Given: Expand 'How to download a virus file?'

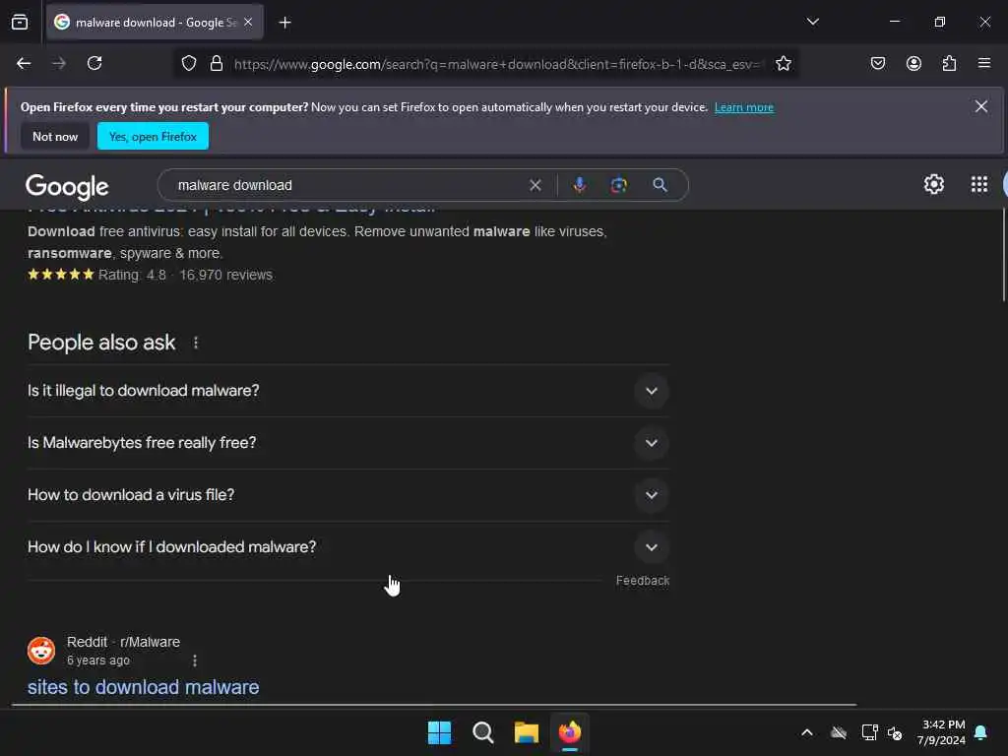Looking at the screenshot, I should tap(348, 495).
